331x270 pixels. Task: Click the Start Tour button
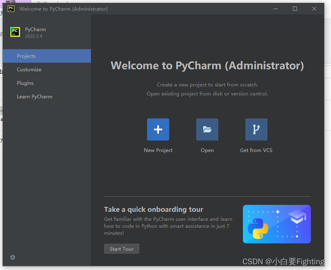coord(122,249)
